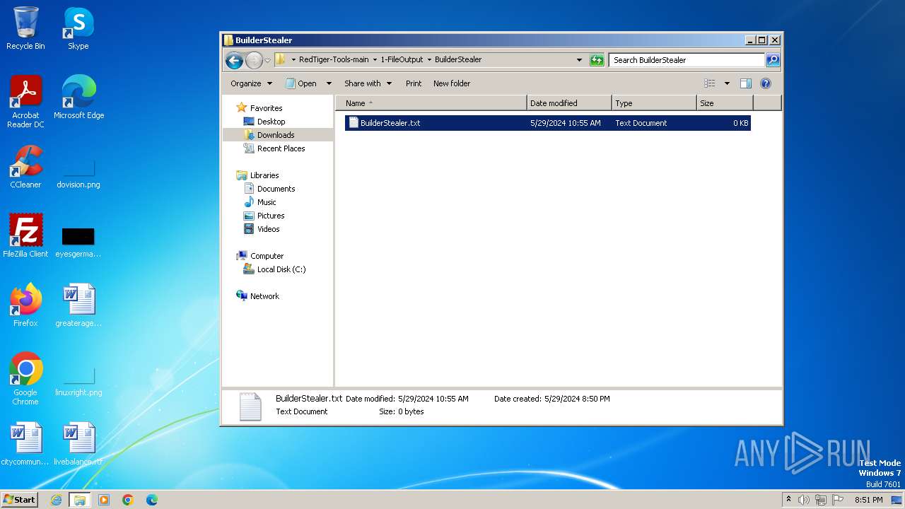
Task: Select the Recycle Bin desktop icon
Action: (25, 28)
